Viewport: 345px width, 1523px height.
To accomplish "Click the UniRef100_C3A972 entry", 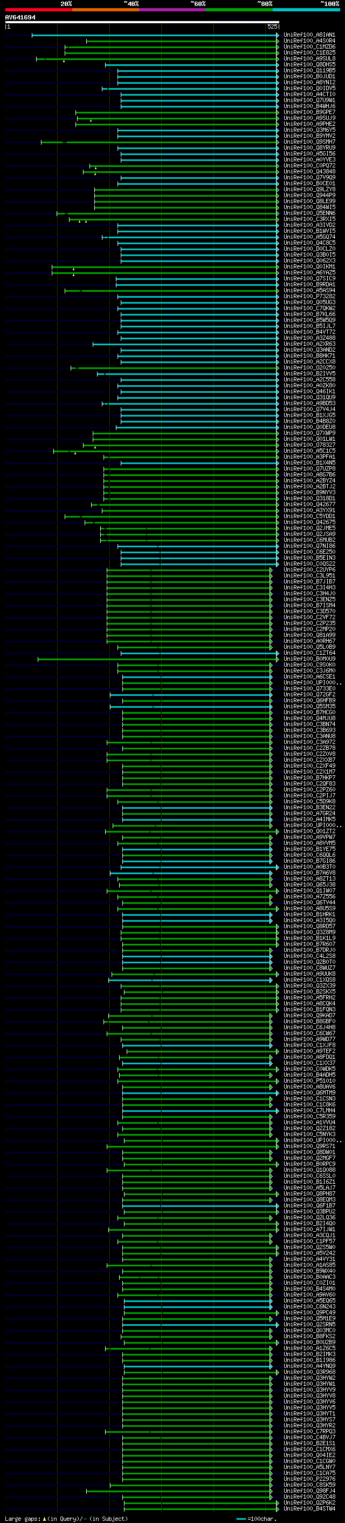I will (x=309, y=742).
